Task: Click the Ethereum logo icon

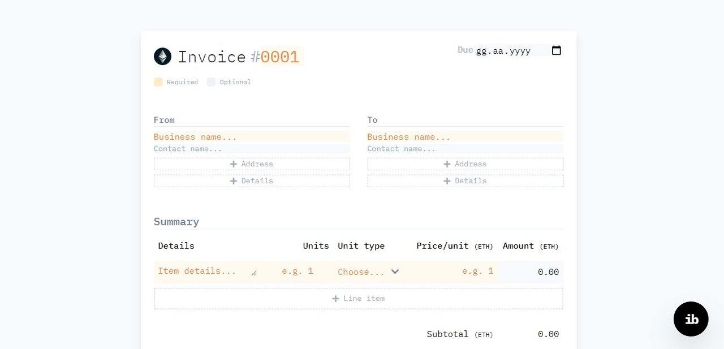Action: 162,56
